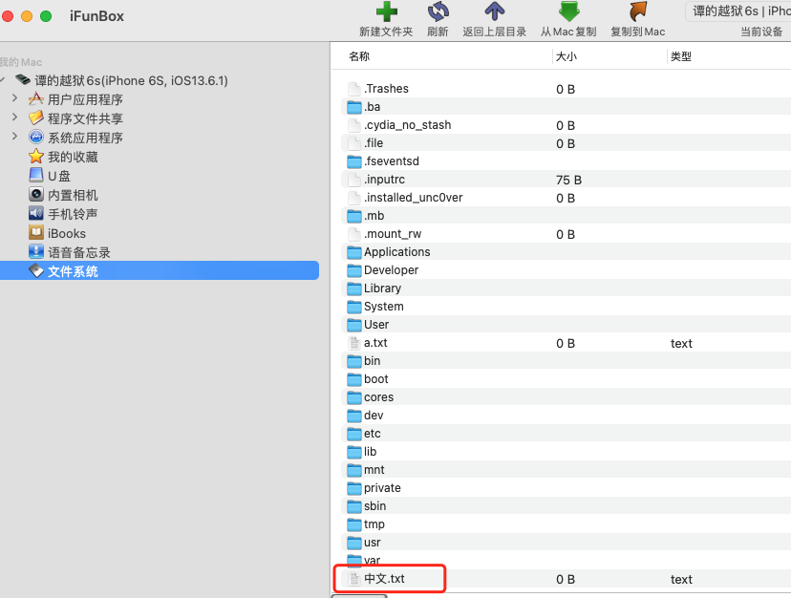Select the boot folder icon

click(x=354, y=379)
